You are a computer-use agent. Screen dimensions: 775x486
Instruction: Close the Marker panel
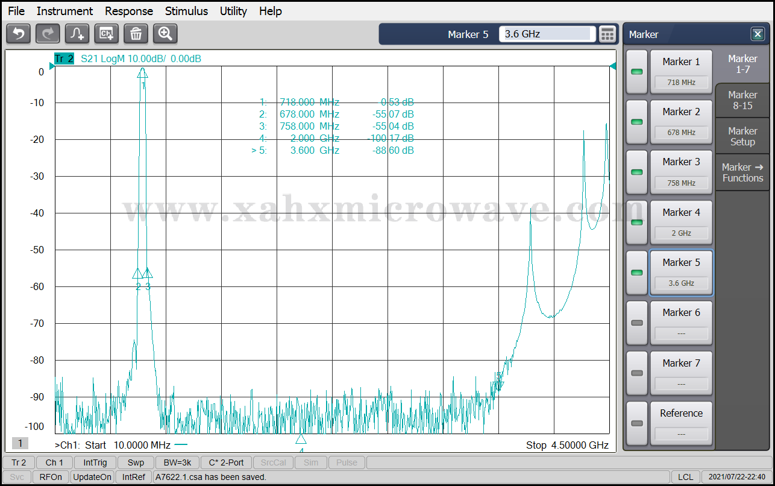pos(757,34)
